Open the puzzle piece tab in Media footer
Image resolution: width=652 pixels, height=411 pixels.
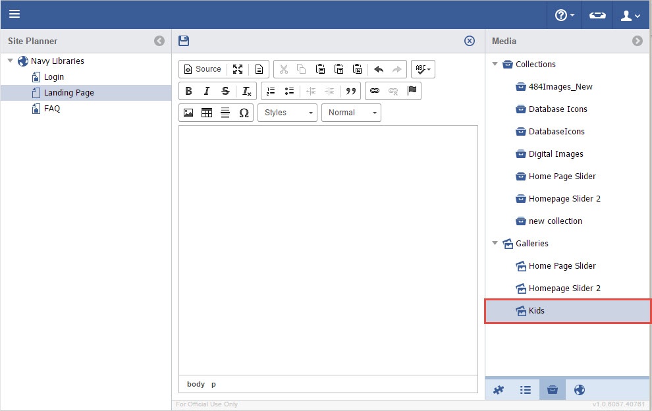pos(499,389)
